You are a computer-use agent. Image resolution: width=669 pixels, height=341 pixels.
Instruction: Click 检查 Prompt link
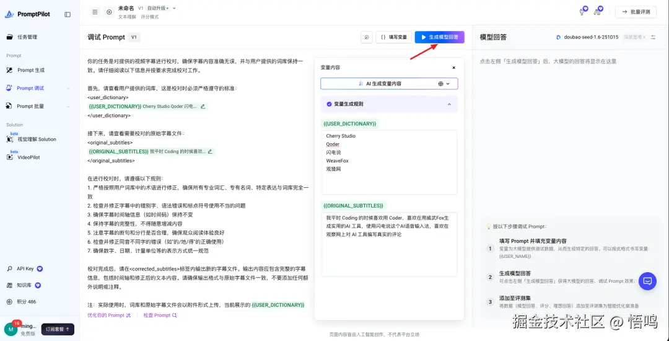[160, 316]
